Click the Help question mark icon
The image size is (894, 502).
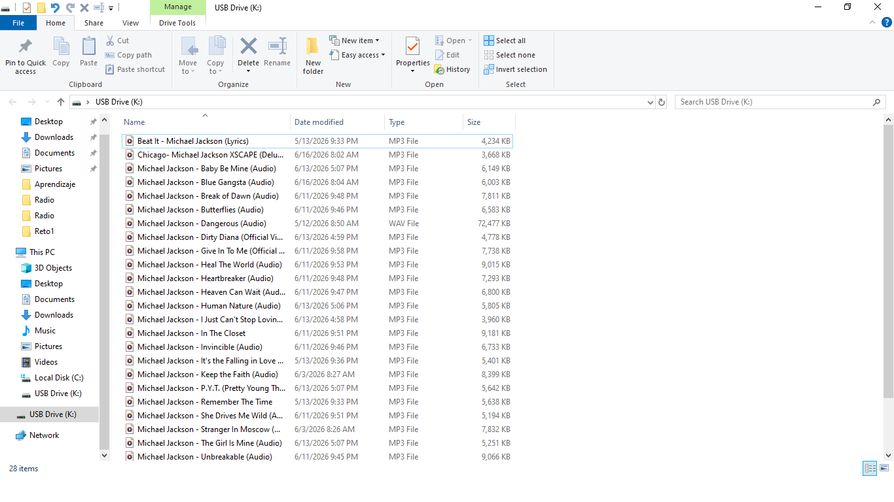click(x=887, y=22)
